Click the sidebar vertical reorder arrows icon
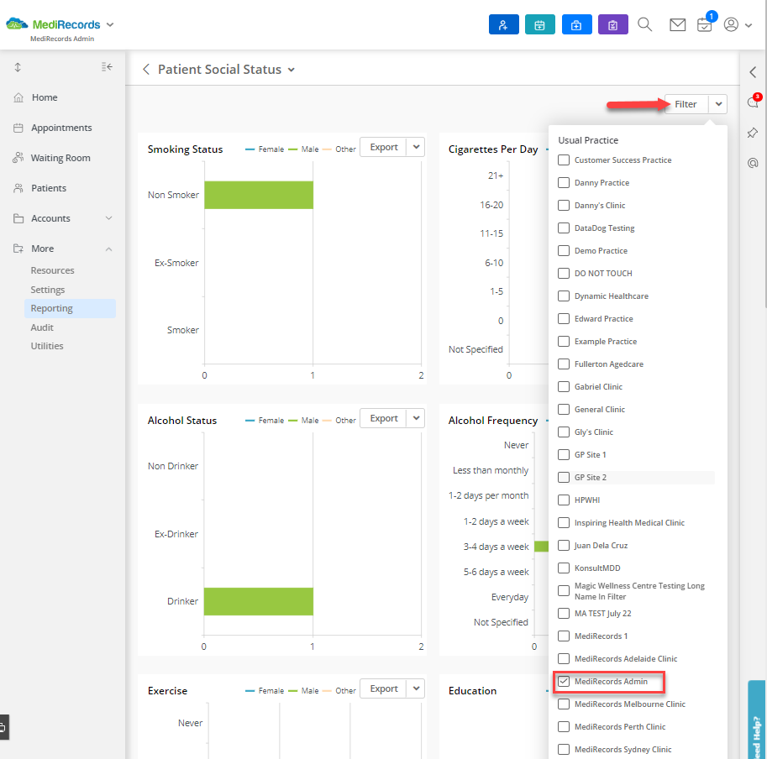This screenshot has width=767, height=759. (18, 67)
